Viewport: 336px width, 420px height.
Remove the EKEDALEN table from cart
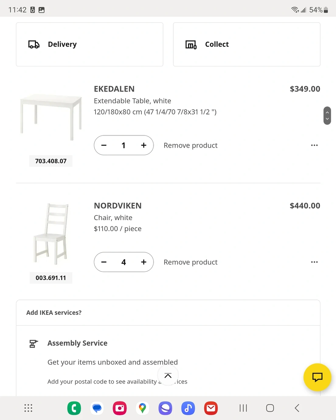[x=190, y=145]
